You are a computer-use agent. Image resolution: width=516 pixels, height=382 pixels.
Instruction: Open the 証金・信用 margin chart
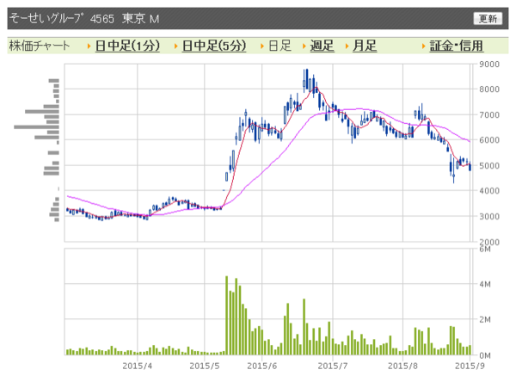(x=457, y=46)
